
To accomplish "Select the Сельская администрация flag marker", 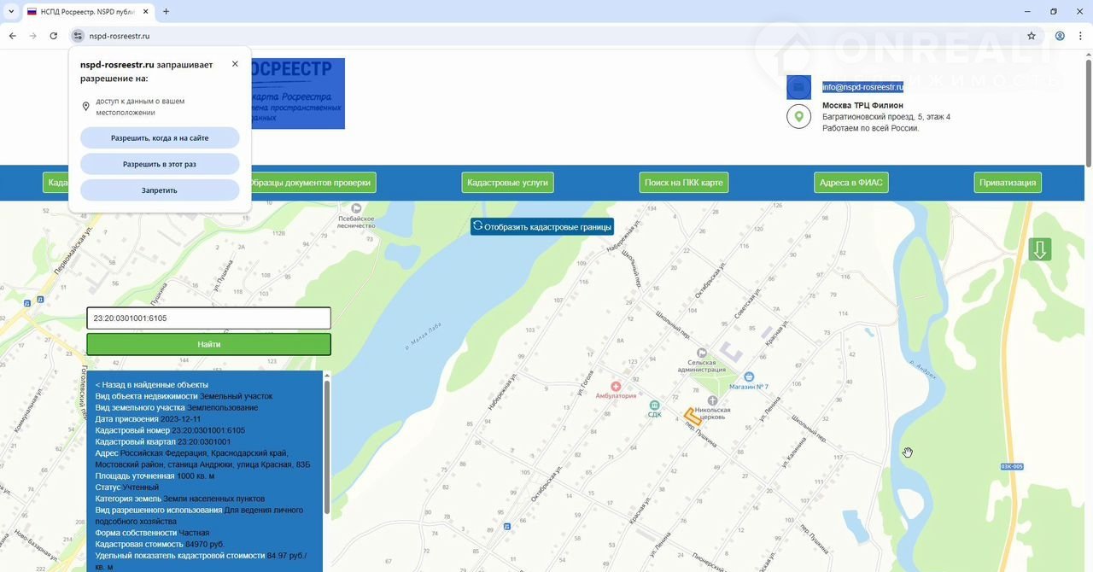I will tap(701, 353).
